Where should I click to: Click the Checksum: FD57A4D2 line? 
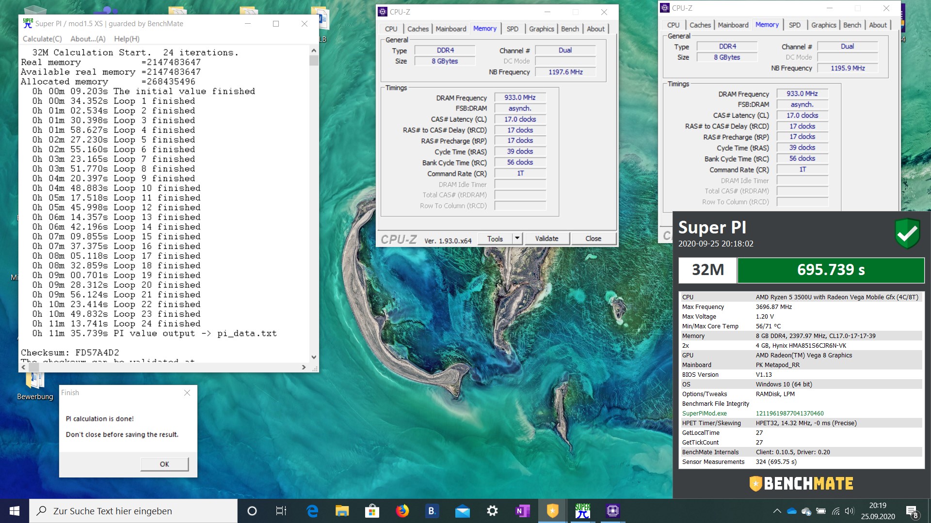point(70,353)
